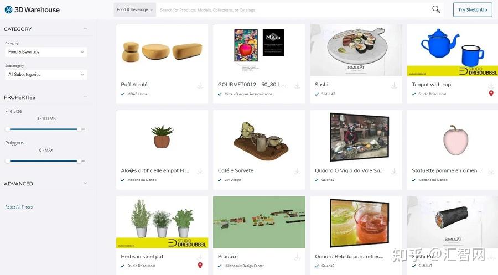Expand the ADVANCED section
The image size is (498, 275).
[x=85, y=184]
